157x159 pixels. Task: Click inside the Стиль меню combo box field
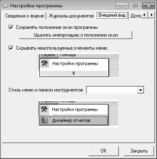pyautogui.click(x=112, y=90)
